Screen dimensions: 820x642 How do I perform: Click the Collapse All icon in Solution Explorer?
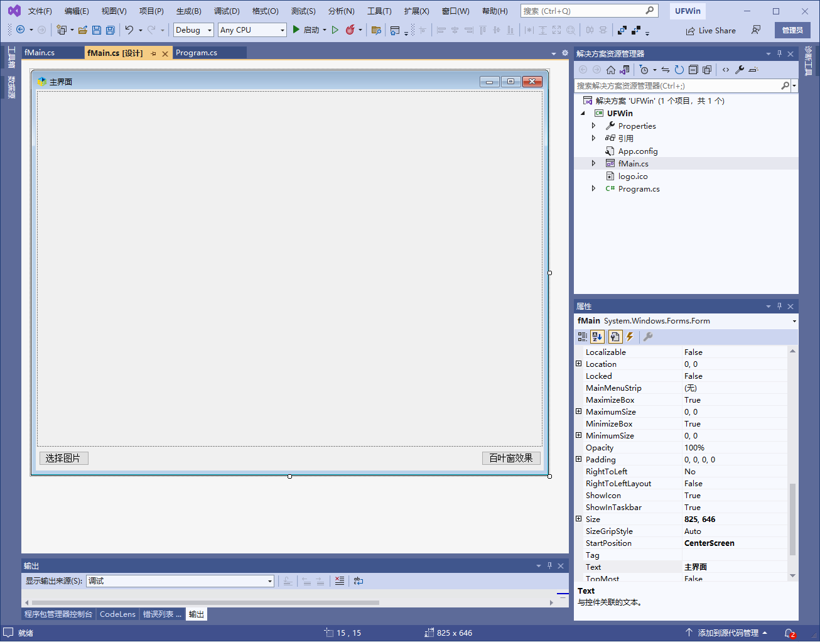[693, 70]
